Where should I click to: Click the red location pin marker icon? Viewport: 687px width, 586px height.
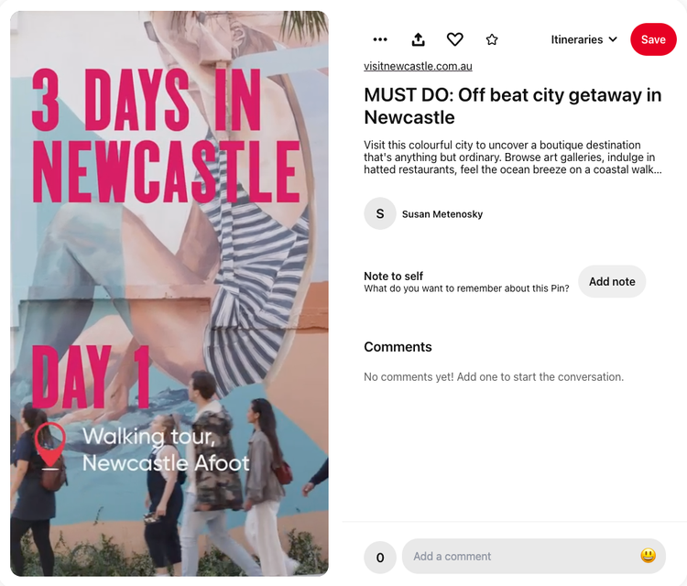click(50, 446)
